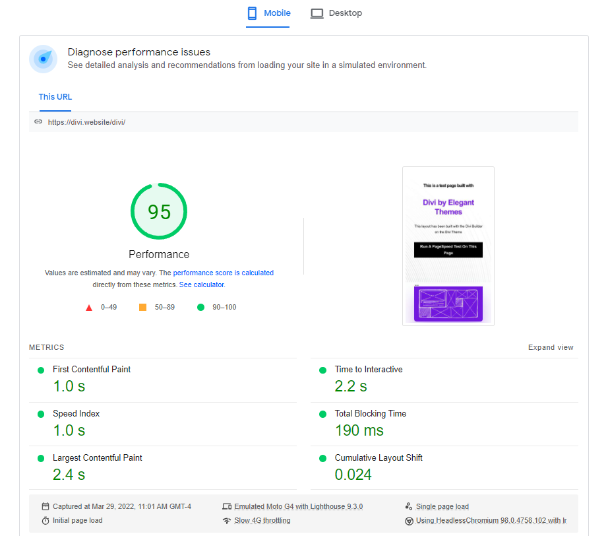Click the Time to Interactive label
The image size is (608, 536).
pos(369,370)
